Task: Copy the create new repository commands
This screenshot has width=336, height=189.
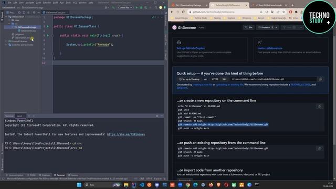Action: (x=320, y=106)
